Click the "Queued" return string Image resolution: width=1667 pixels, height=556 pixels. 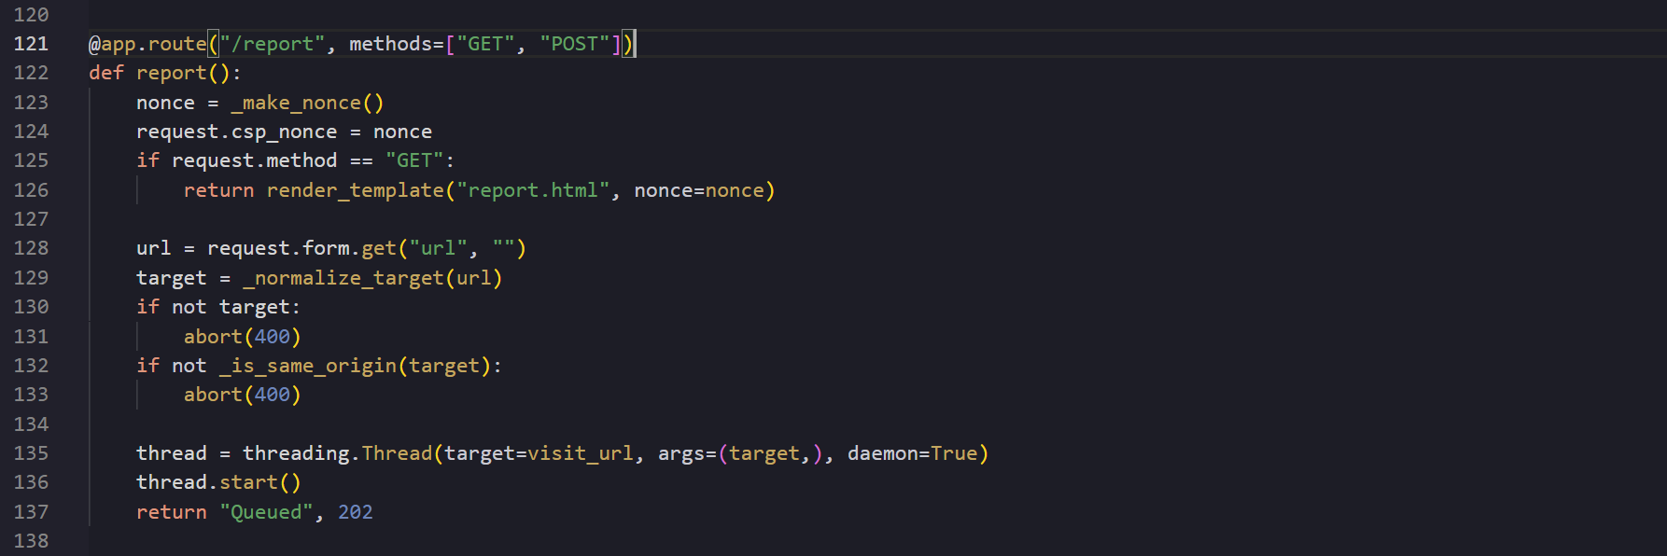coord(266,512)
